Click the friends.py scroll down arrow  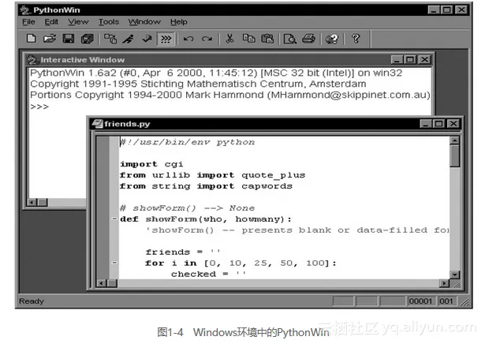click(454, 275)
